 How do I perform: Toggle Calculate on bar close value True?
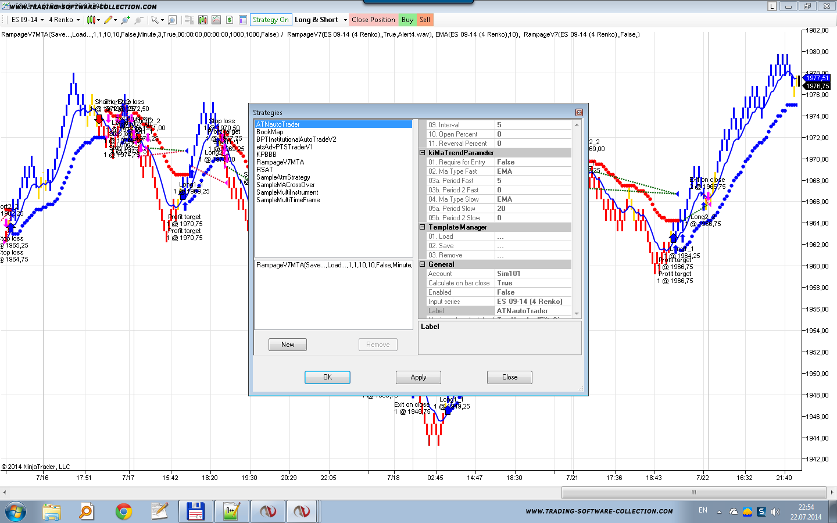pos(533,283)
